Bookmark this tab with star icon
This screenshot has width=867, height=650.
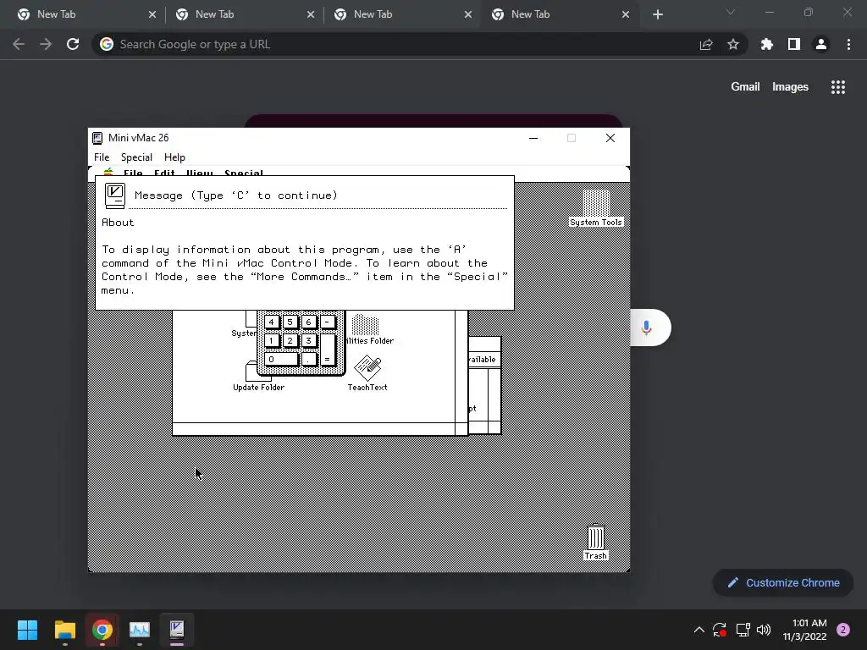coord(733,44)
